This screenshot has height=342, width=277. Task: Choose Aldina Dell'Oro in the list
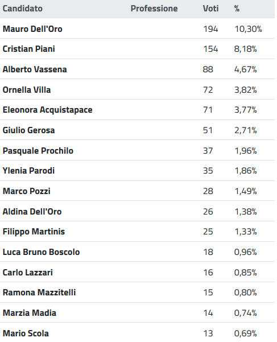[32, 212]
